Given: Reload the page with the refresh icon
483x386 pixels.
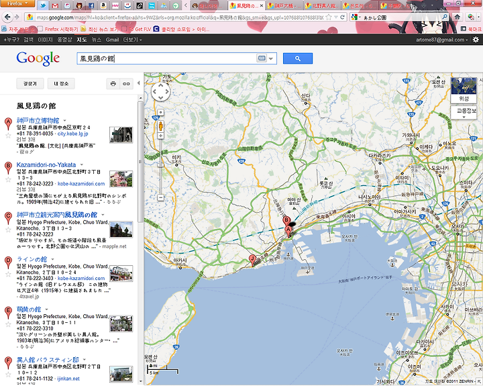Looking at the screenshot, I should tap(342, 17).
